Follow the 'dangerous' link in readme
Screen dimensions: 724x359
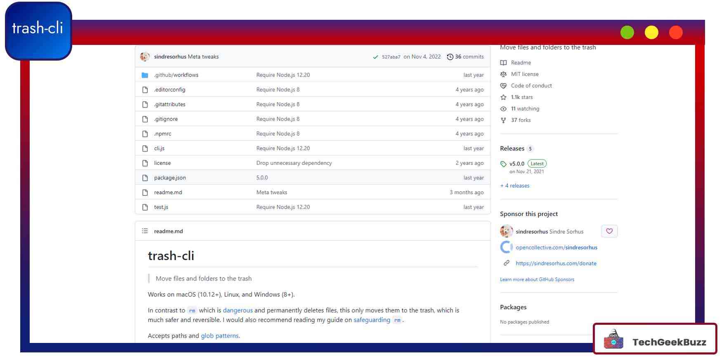tap(238, 310)
